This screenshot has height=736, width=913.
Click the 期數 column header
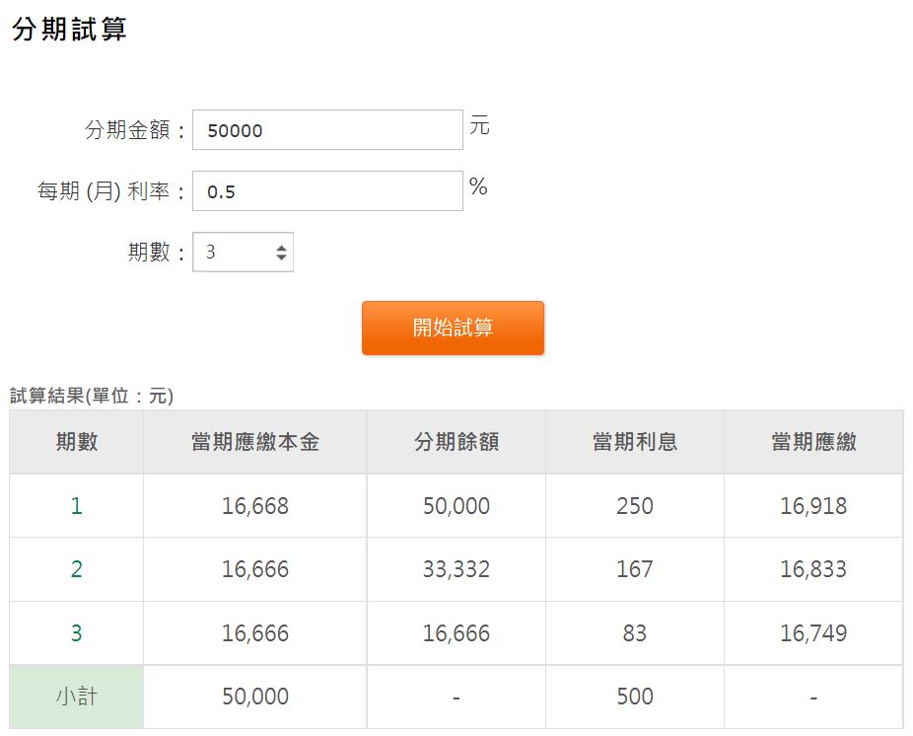click(x=76, y=442)
